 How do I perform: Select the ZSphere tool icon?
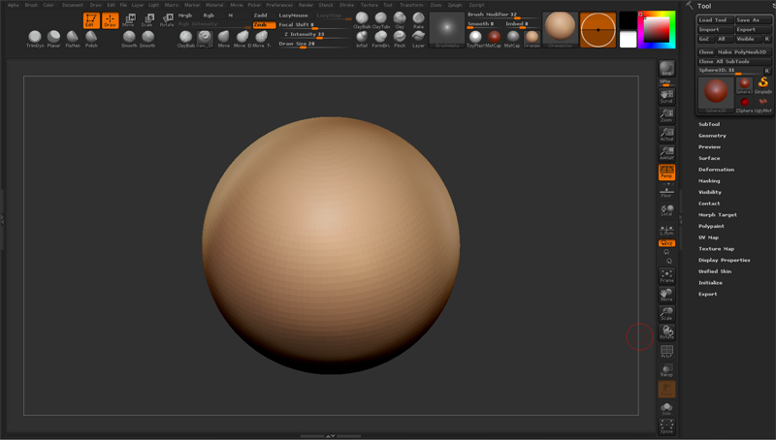click(x=744, y=104)
